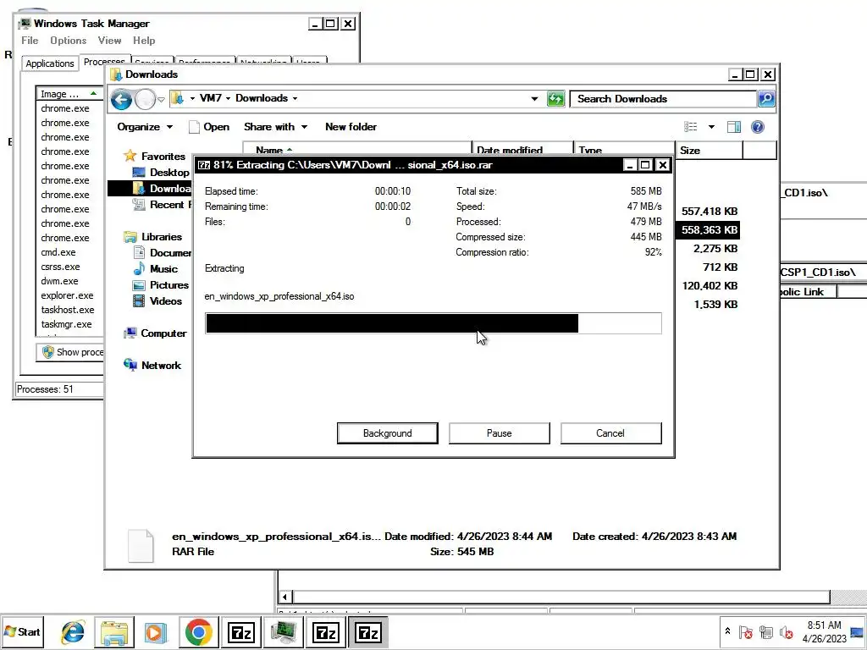Show hidden tray icons arrow
This screenshot has height=650, width=867.
[x=727, y=631]
